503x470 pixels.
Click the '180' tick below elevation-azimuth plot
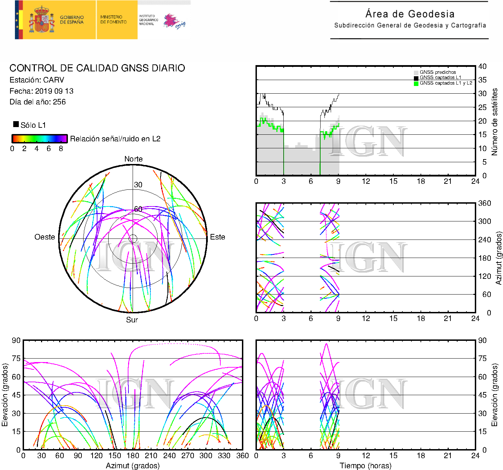coord(133,455)
